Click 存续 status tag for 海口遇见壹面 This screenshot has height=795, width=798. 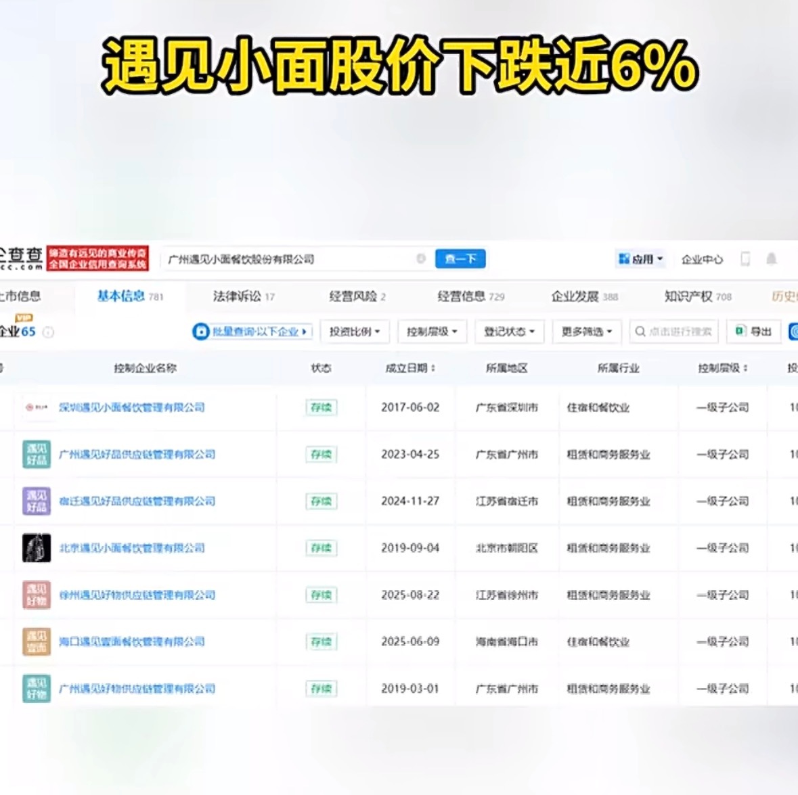point(321,641)
